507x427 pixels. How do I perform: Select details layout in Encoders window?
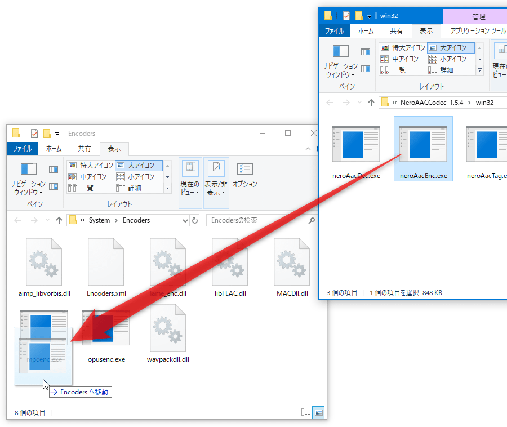pyautogui.click(x=128, y=188)
